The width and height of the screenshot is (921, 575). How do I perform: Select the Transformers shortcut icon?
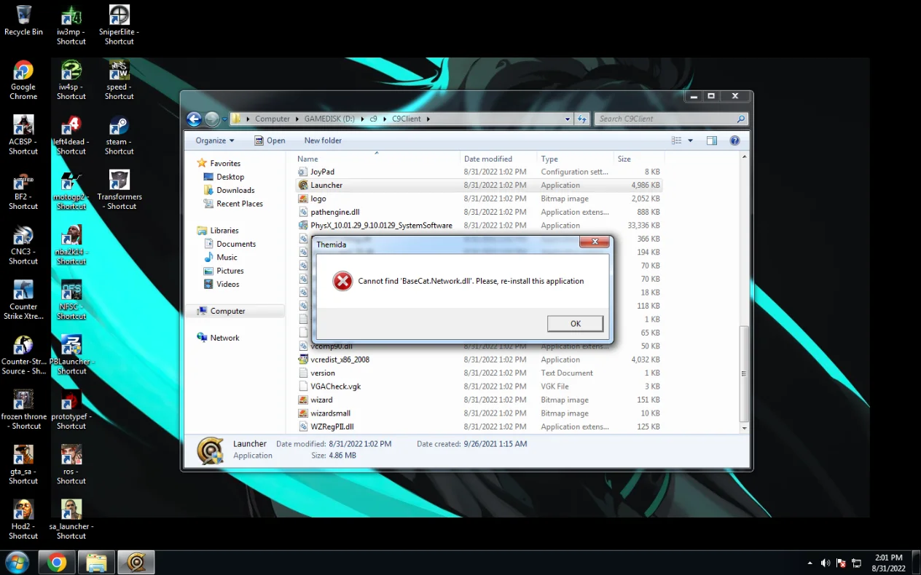(x=119, y=191)
